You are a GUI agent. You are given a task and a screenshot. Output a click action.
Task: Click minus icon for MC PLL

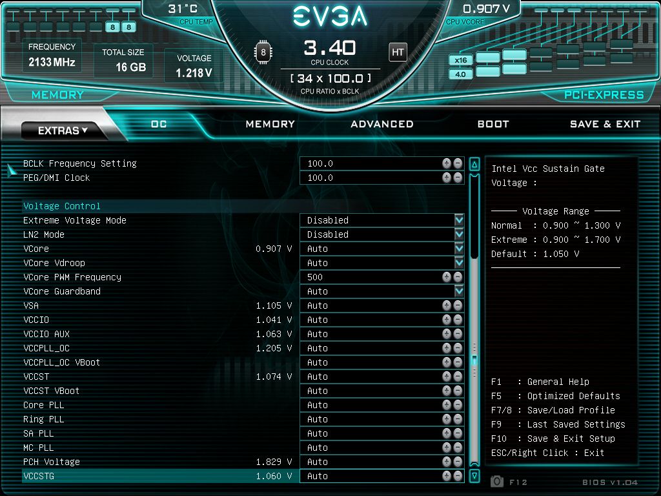(x=458, y=448)
